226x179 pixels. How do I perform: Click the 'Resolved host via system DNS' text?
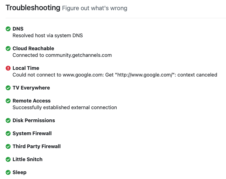[x=48, y=35]
